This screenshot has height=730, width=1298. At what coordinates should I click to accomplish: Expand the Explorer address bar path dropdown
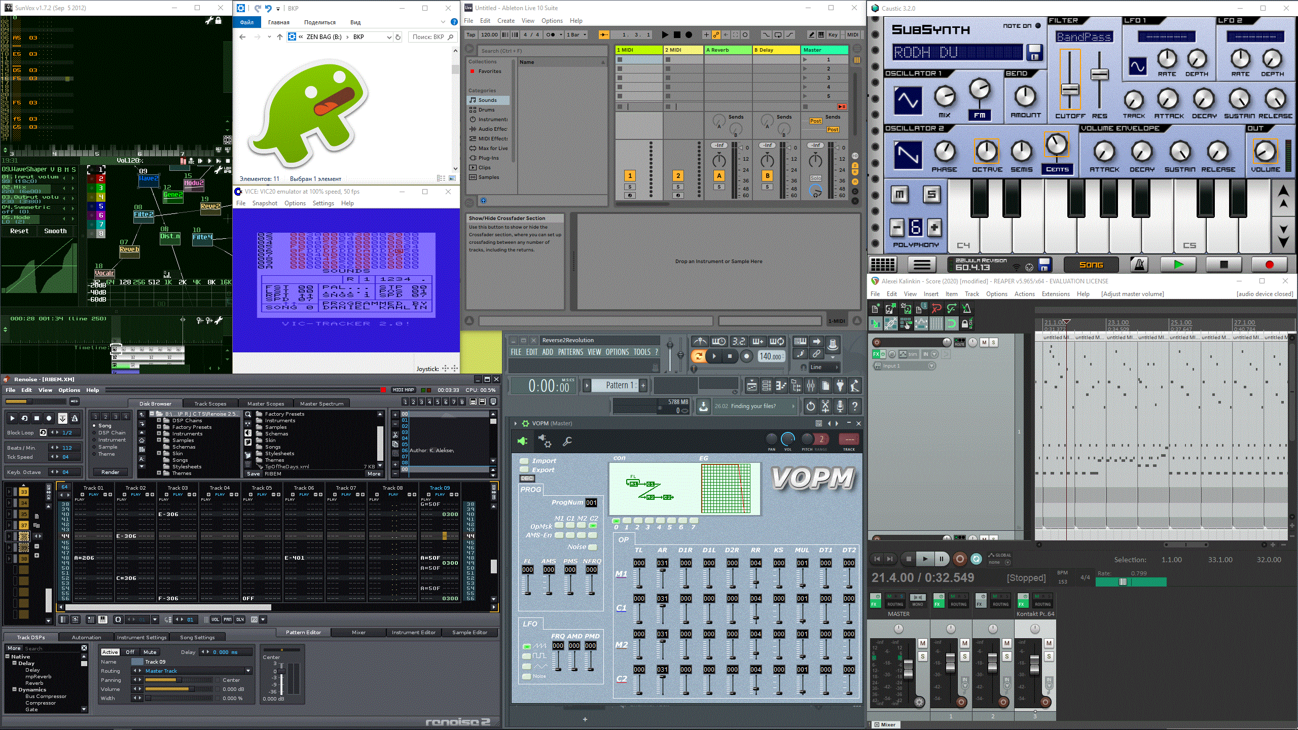[389, 37]
